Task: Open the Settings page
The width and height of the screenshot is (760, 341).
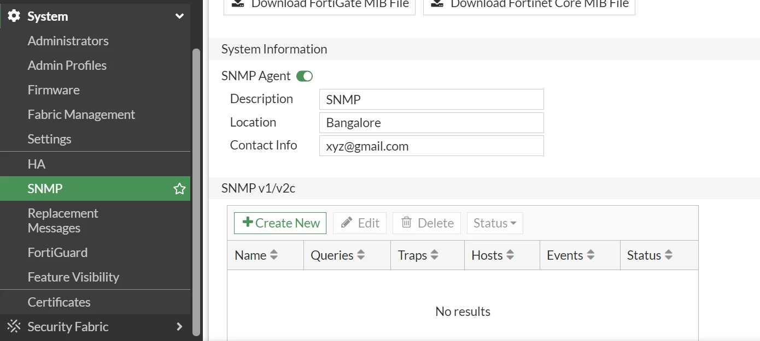Action: point(50,139)
